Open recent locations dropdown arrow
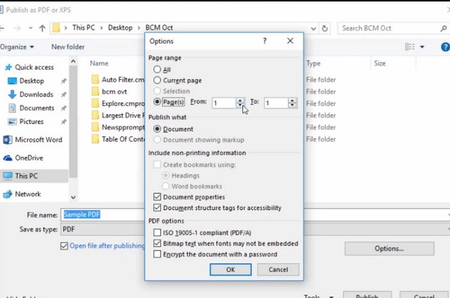The width and height of the screenshot is (450, 298). 30,28
